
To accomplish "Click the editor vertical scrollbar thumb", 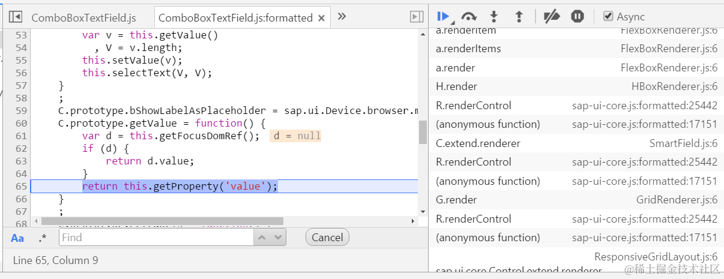I will coord(423,132).
